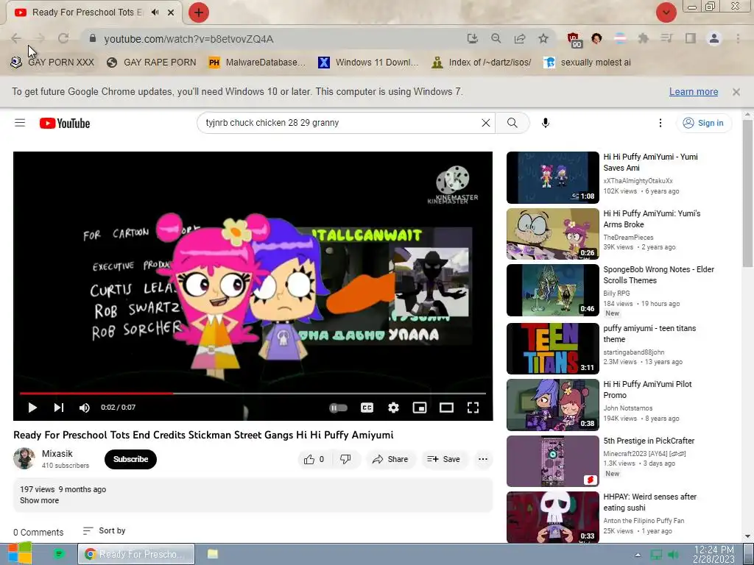Viewport: 754px width, 565px height.
Task: Like the video with thumbs up
Action: [314, 459]
